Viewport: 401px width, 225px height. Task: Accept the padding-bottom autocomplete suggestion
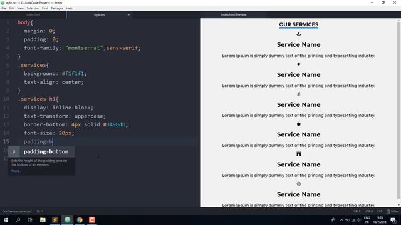tap(42, 151)
